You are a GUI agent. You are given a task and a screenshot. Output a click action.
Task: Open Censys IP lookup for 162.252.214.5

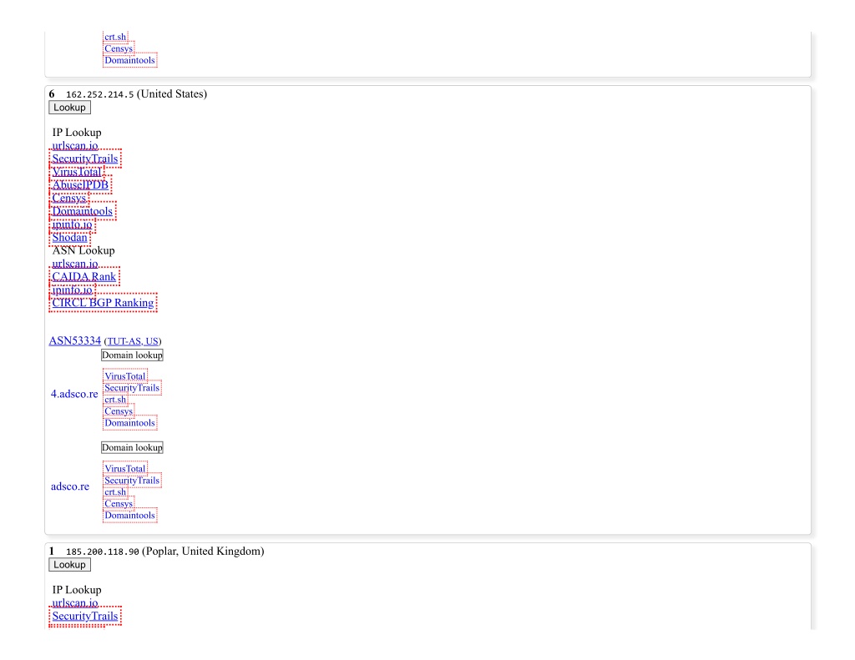(69, 198)
